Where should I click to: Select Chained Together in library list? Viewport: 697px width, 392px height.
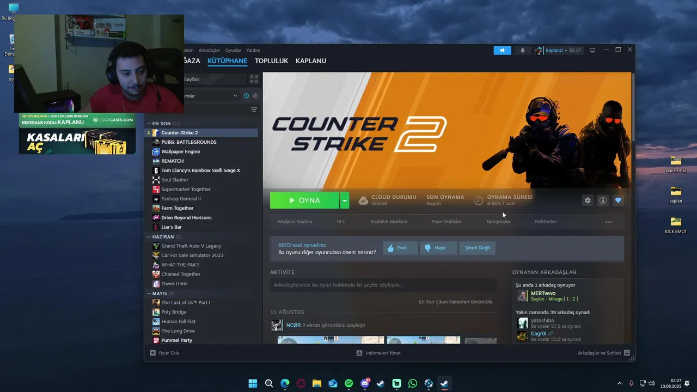click(x=202, y=274)
